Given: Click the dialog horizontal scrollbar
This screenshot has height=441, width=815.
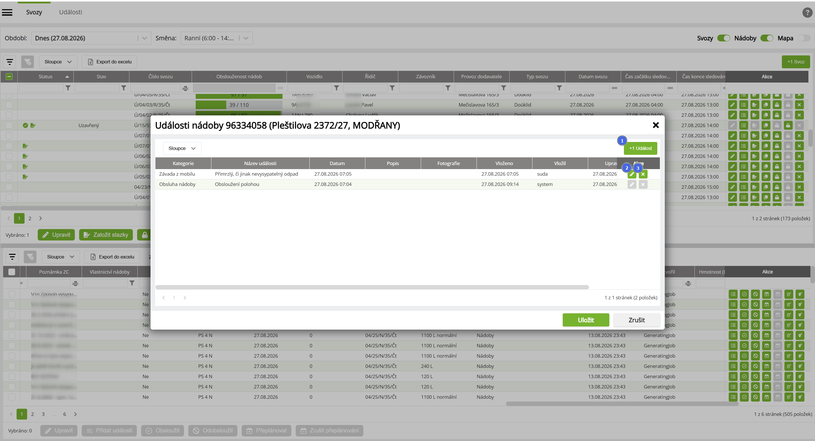Looking at the screenshot, I should [x=372, y=287].
